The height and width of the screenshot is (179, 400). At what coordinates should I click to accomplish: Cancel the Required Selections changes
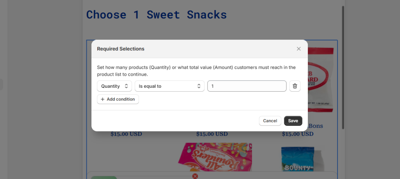(x=270, y=121)
